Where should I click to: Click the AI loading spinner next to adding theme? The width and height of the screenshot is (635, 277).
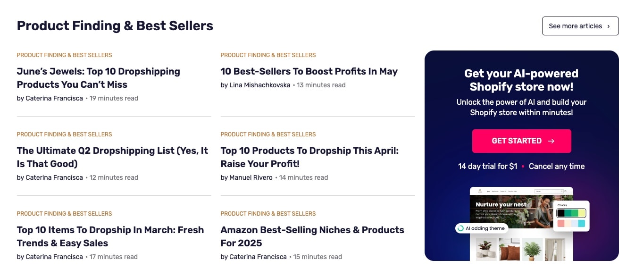click(460, 228)
